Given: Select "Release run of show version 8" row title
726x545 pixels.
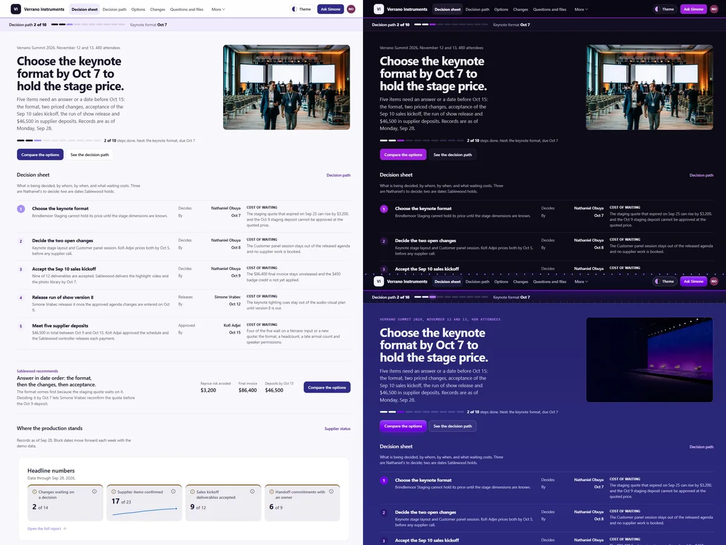Looking at the screenshot, I should coord(63,297).
